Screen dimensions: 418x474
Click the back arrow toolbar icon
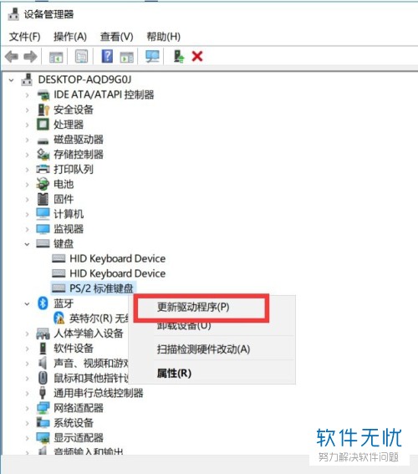(12, 57)
